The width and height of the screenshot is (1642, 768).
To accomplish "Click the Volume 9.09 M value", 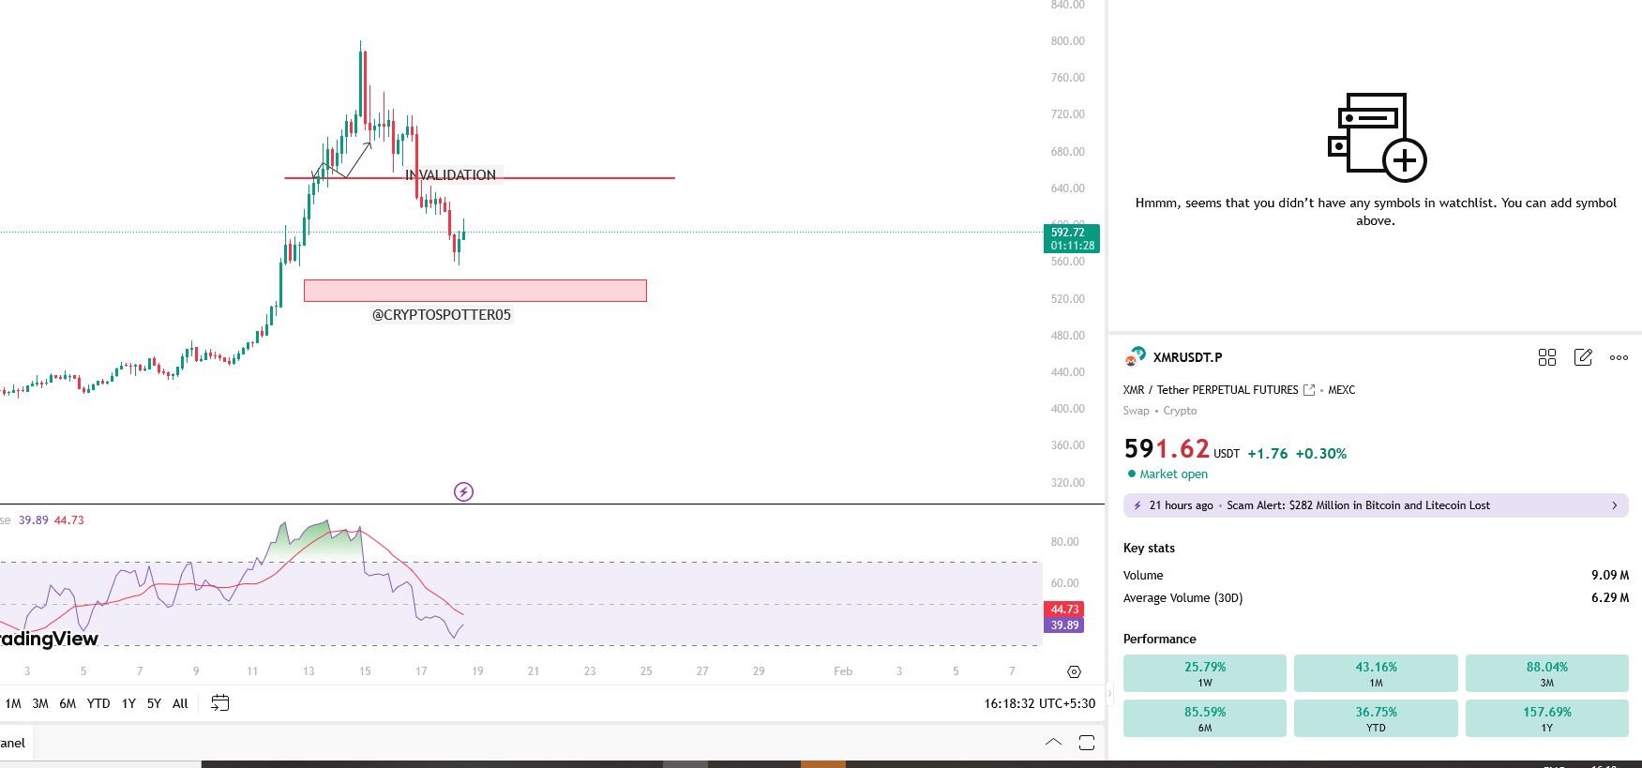I will pyautogui.click(x=1609, y=576).
